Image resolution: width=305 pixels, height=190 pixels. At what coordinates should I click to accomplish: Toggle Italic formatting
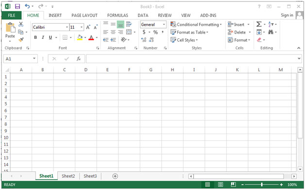click(43, 37)
